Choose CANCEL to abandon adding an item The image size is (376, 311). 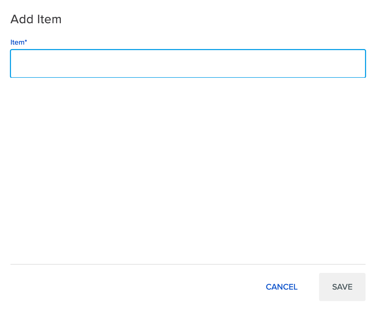click(x=281, y=287)
